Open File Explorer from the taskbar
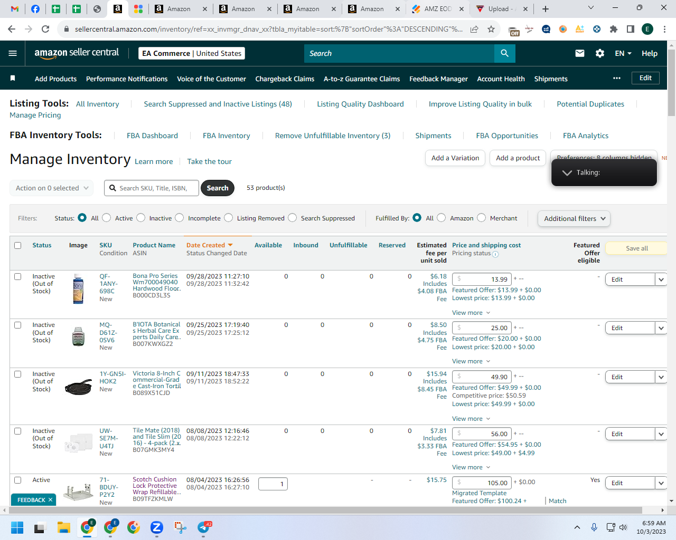676x540 pixels. pyautogui.click(x=64, y=527)
